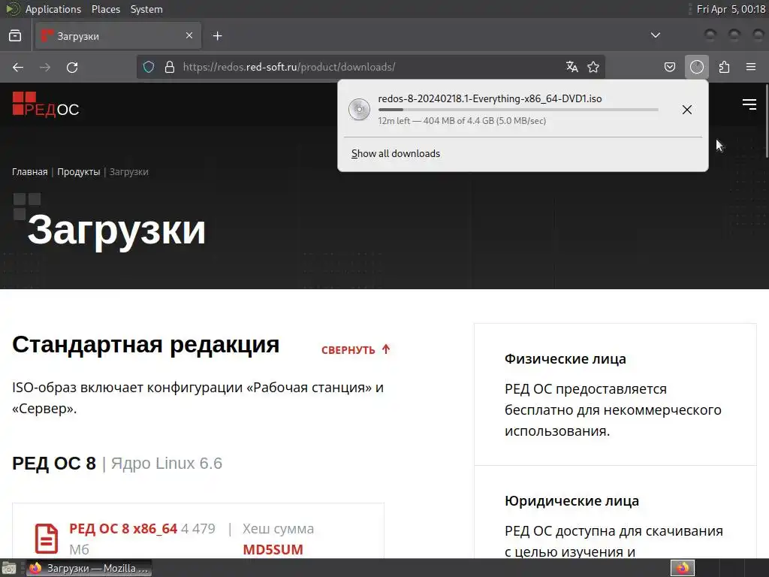Image resolution: width=769 pixels, height=577 pixels.
Task: Click the Физические лица heading
Action: [565, 358]
